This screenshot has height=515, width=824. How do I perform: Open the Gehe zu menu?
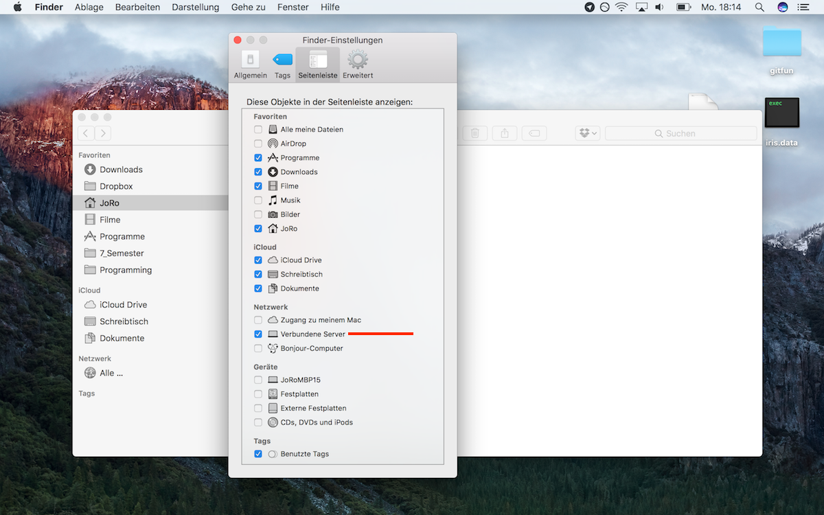click(247, 8)
